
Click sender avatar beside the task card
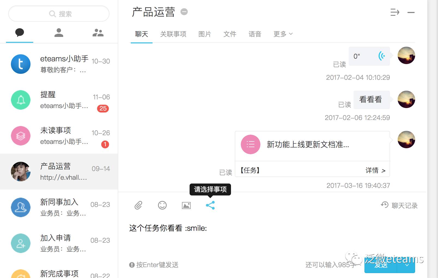(x=406, y=140)
